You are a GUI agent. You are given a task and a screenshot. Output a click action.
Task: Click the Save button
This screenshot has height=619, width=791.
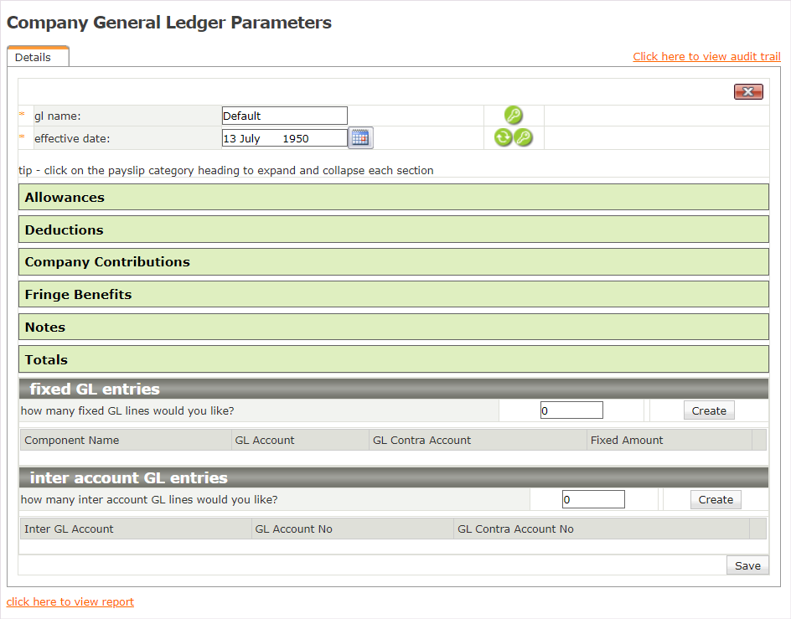coord(747,565)
